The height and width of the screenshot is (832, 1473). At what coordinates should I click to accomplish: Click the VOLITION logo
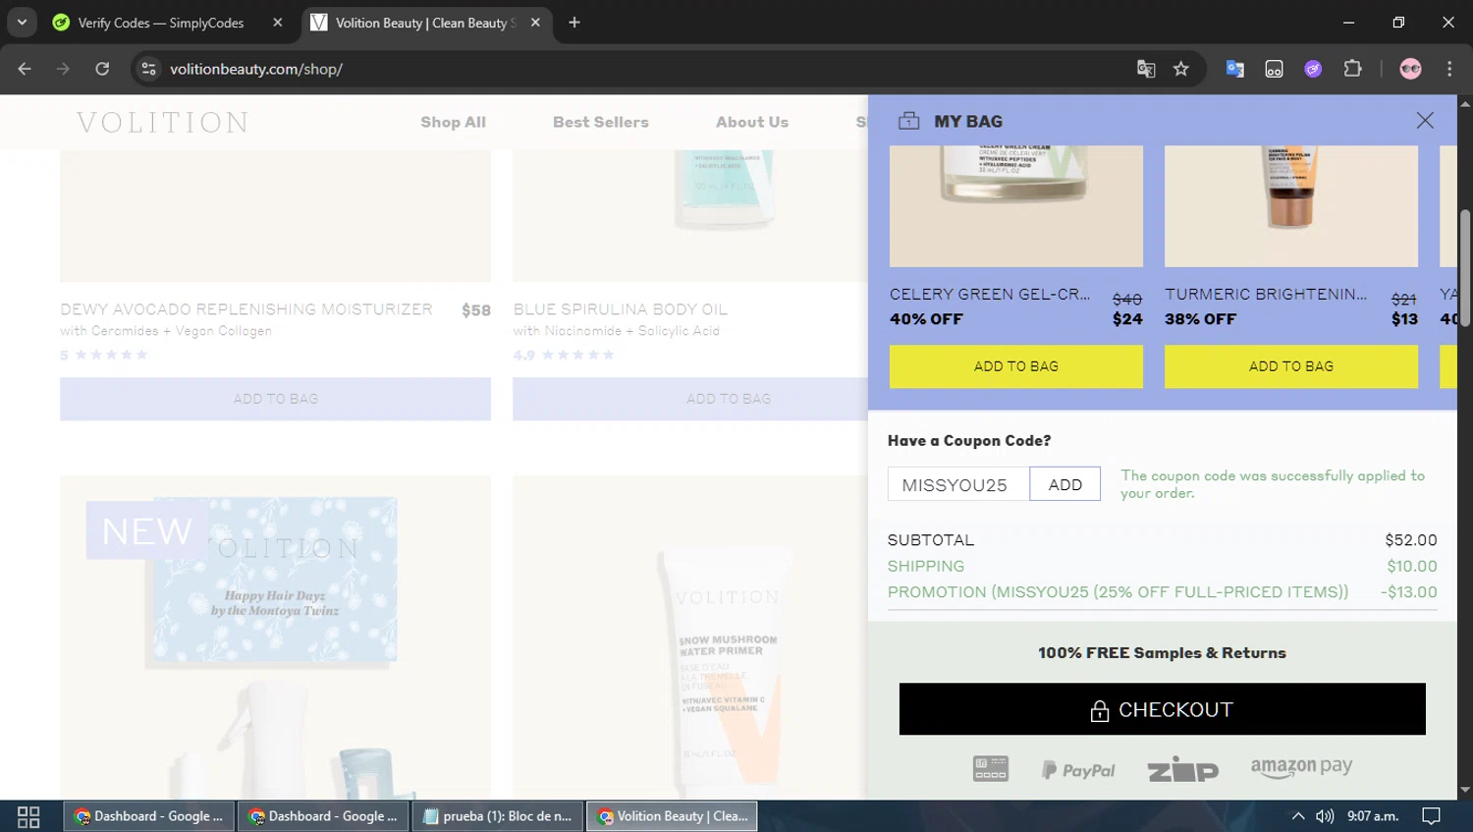coord(163,122)
